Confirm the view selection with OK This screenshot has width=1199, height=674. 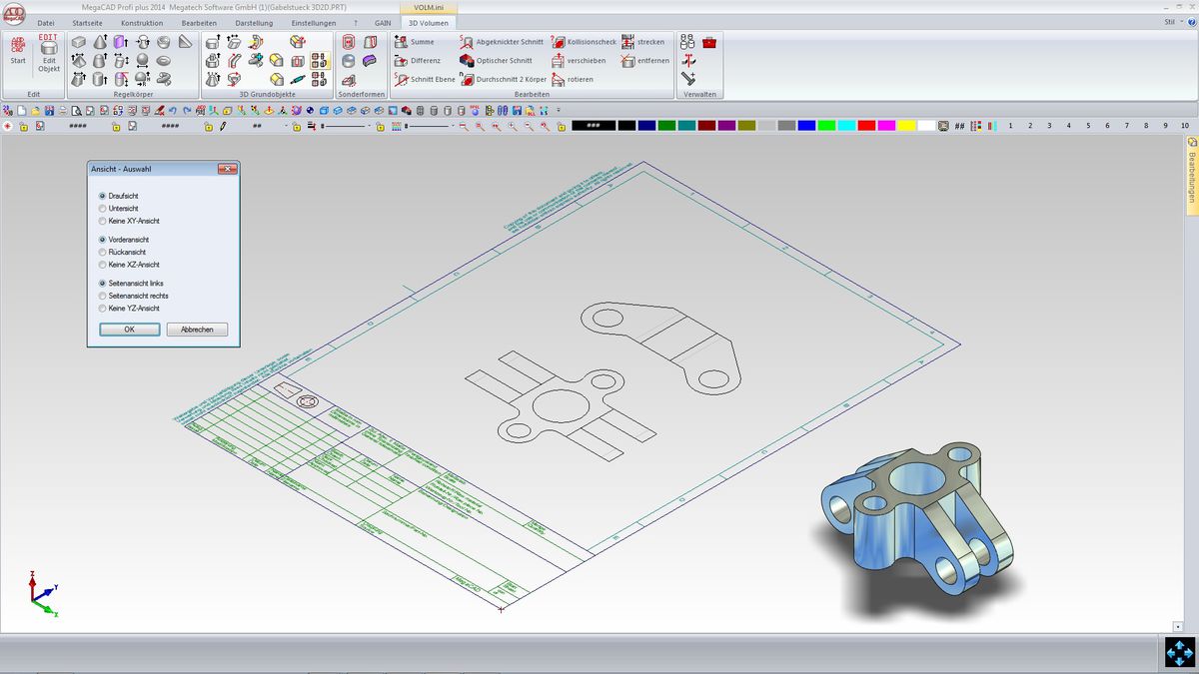[129, 330]
